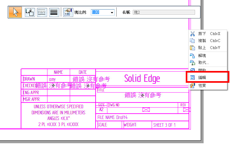This screenshot has width=231, height=148.
Task: Click 'SHEET 3 OF 1' text
Action: [x=164, y=125]
